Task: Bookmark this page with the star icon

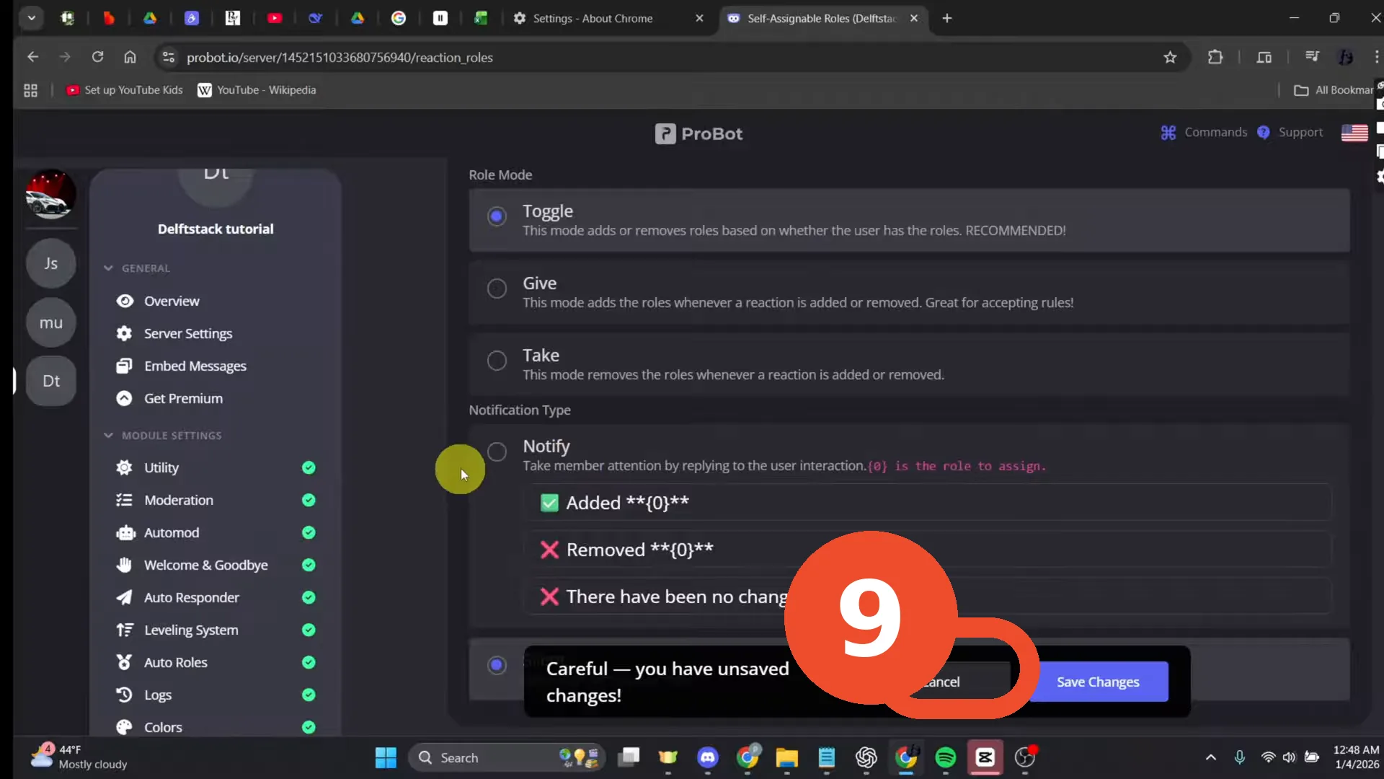Action: 1170,57
